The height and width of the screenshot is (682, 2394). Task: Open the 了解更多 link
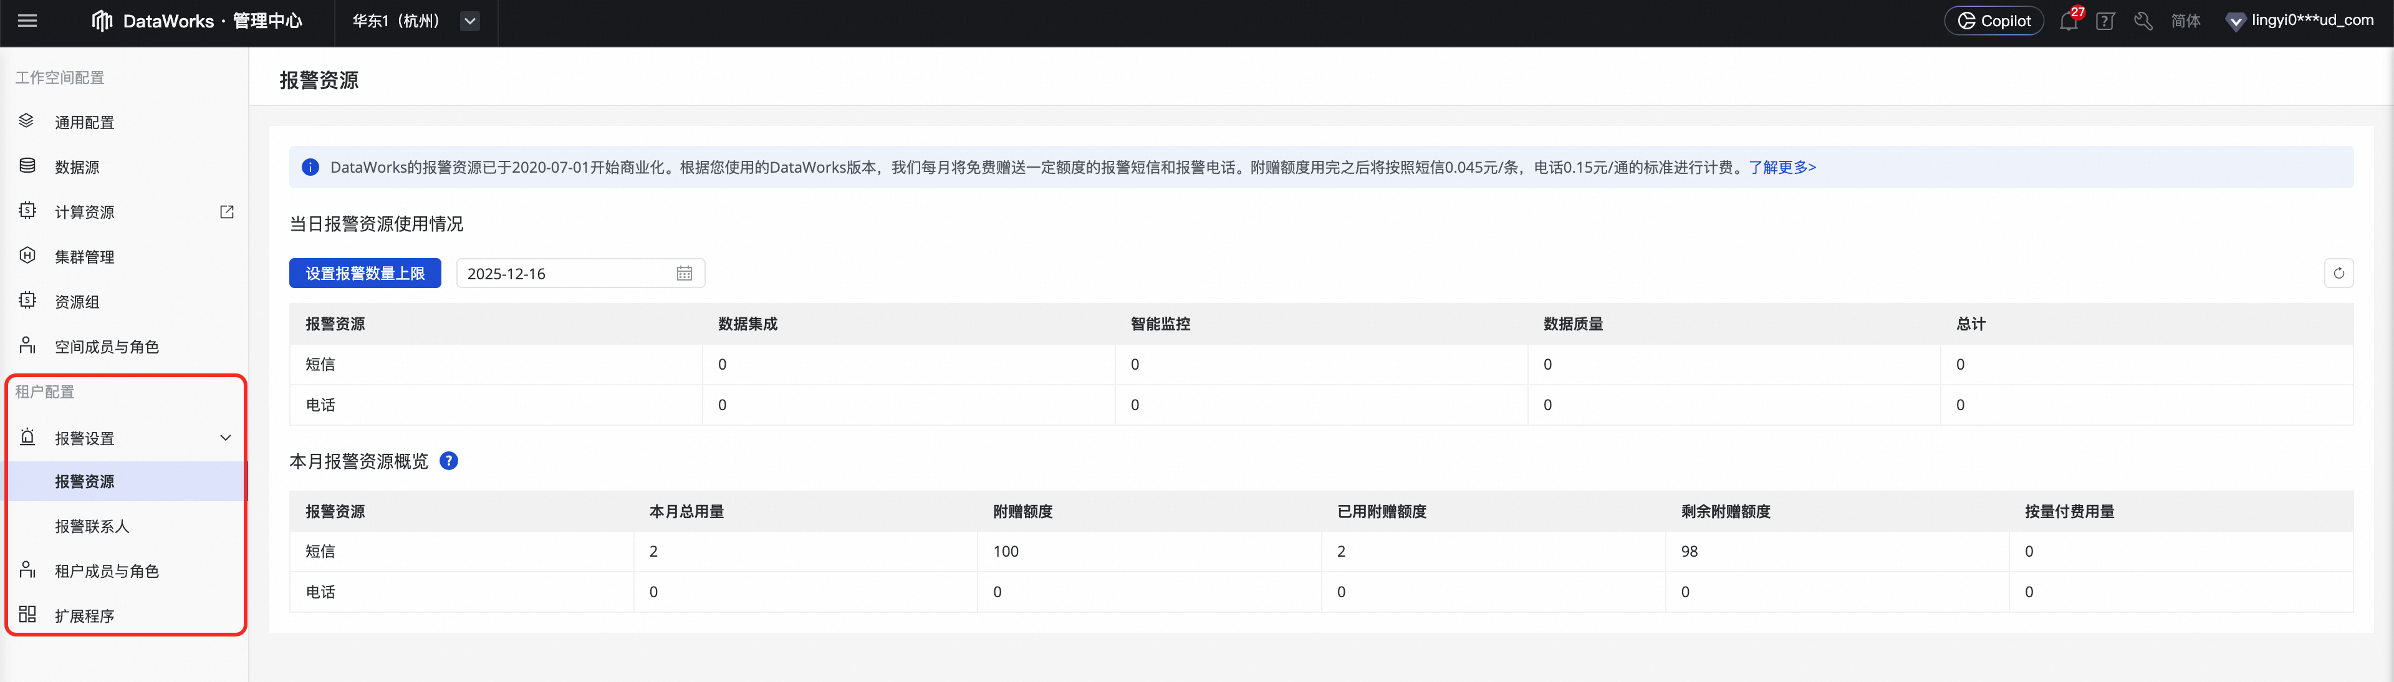[x=1782, y=167]
